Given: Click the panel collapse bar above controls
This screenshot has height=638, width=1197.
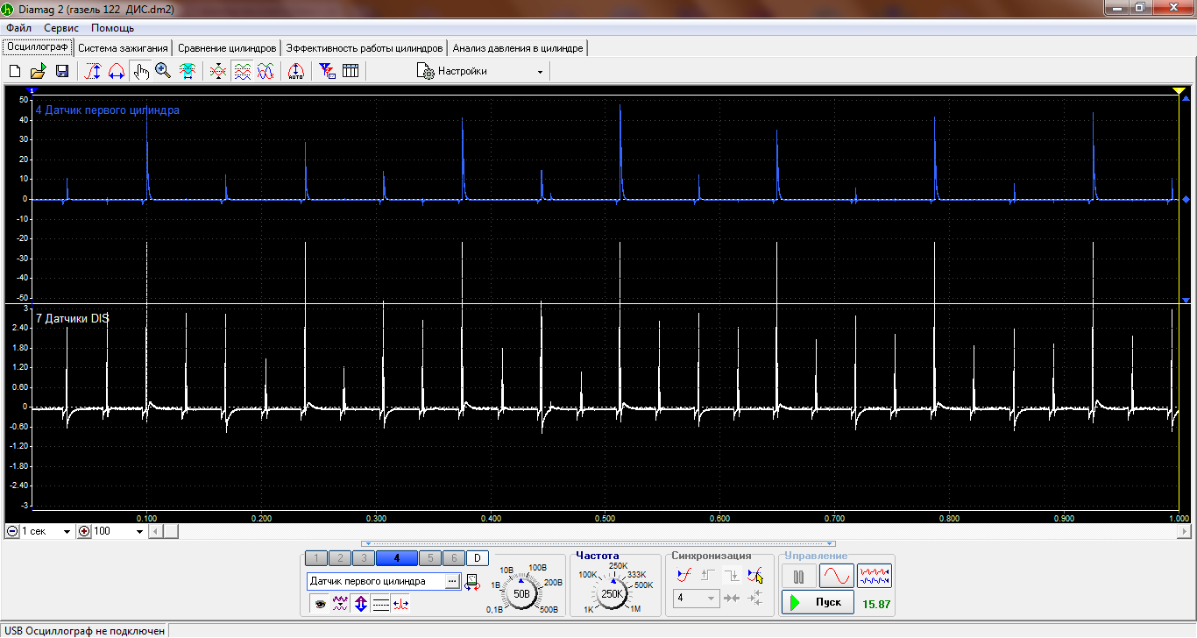Looking at the screenshot, I should point(598,543).
